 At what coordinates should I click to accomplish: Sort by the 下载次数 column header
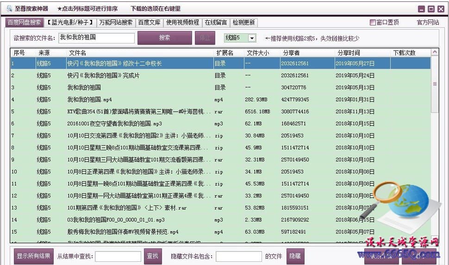(x=410, y=53)
